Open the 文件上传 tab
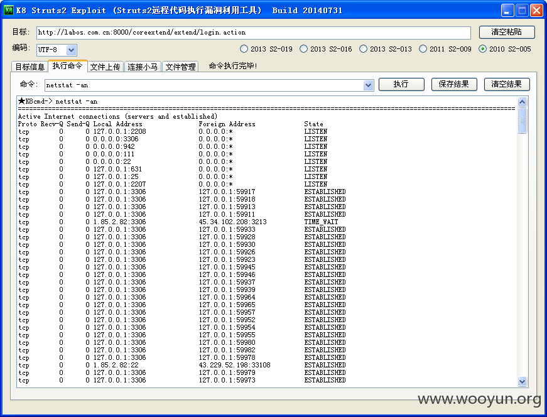The width and height of the screenshot is (547, 417). pyautogui.click(x=105, y=67)
